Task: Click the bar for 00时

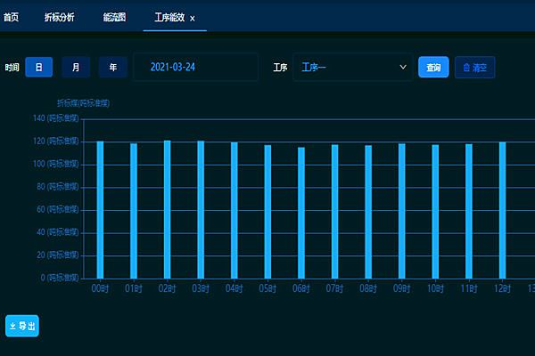Action: pyautogui.click(x=100, y=209)
